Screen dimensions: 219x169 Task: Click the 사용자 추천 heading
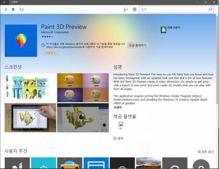(16, 151)
